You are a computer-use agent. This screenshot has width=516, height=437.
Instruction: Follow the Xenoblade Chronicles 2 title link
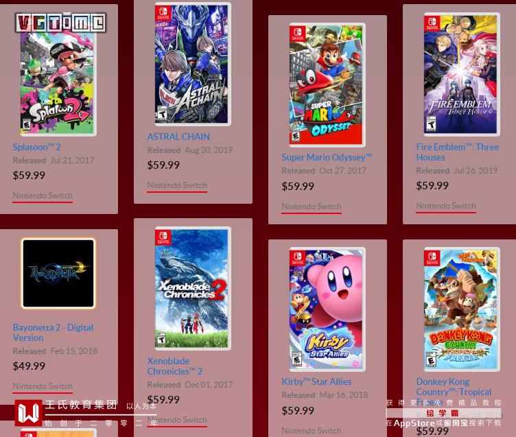(175, 366)
